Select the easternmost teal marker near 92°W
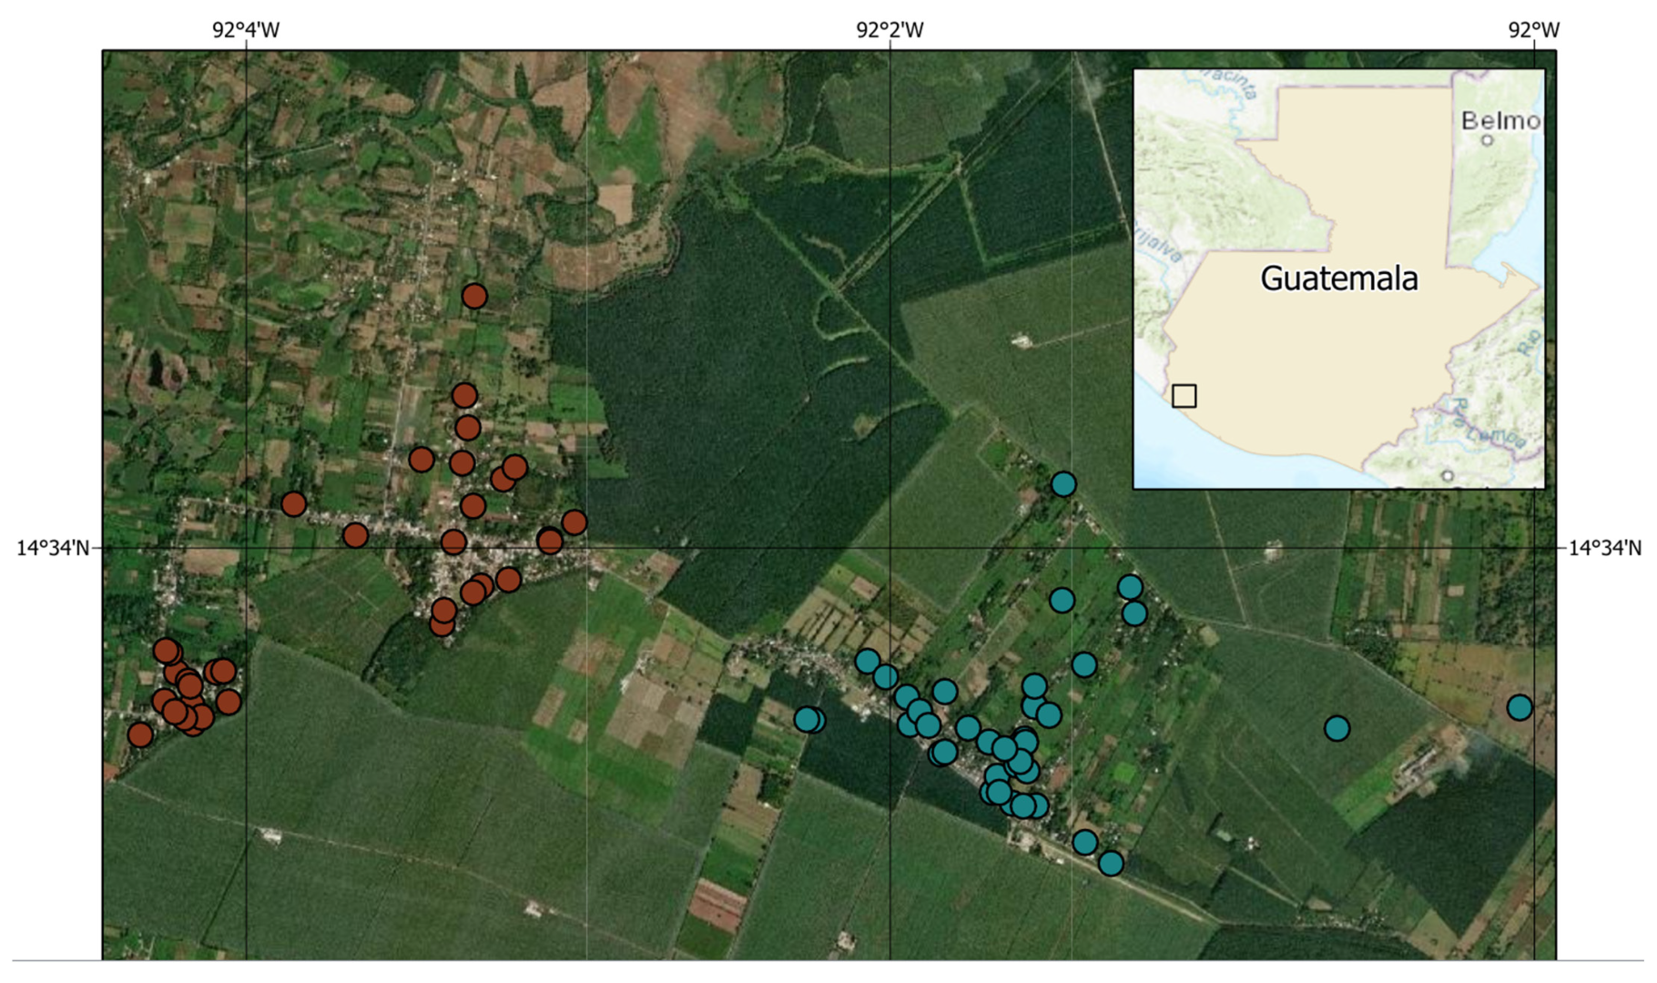This screenshot has width=1657, height=983. [1519, 707]
